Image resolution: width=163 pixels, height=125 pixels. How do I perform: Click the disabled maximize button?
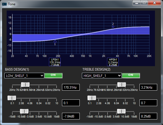coord(144,3)
